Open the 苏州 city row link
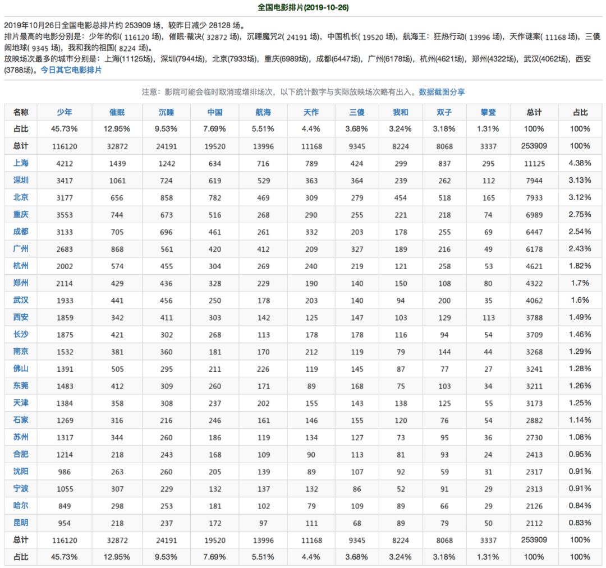Screen dimensions: 606x568 pyautogui.click(x=21, y=437)
